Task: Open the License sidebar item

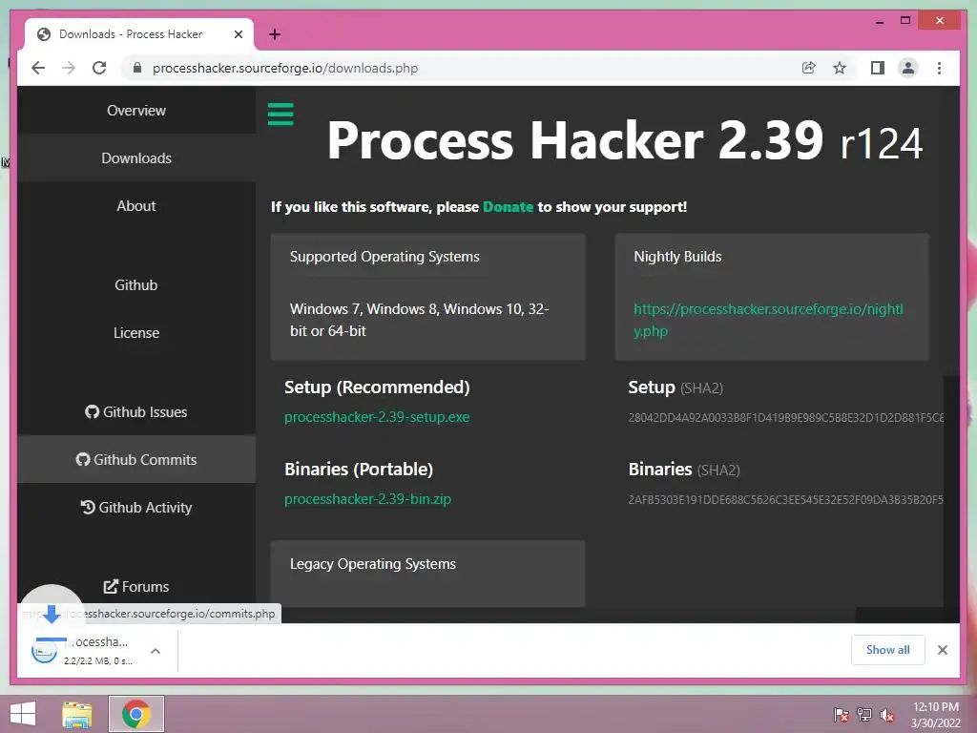Action: tap(136, 333)
